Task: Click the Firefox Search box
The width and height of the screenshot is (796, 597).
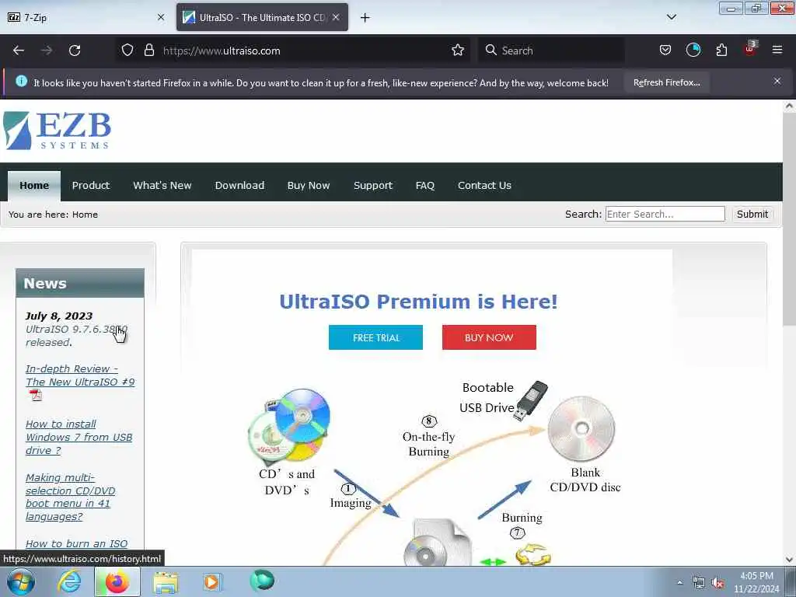Action: pyautogui.click(x=551, y=51)
